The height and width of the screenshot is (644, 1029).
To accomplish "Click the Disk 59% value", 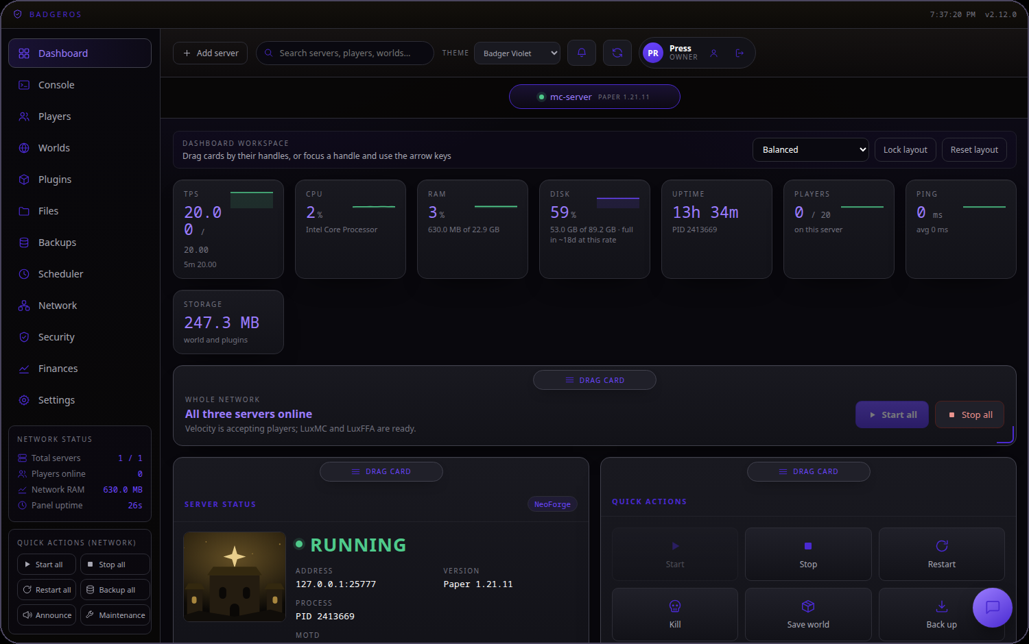I will click(563, 213).
